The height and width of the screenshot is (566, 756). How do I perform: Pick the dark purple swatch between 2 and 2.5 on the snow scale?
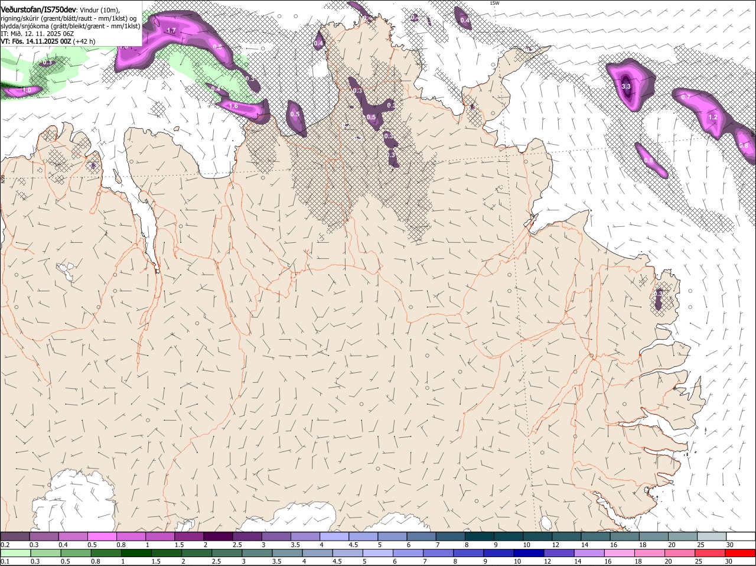[217, 536]
